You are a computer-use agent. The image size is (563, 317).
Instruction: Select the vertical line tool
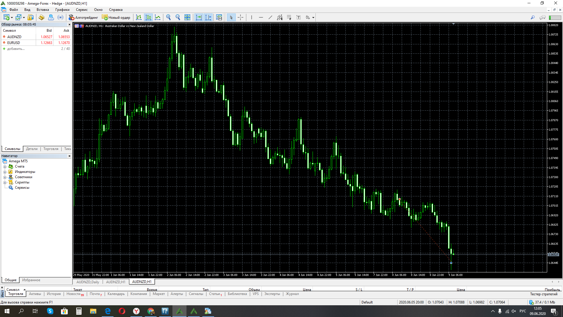click(x=252, y=17)
